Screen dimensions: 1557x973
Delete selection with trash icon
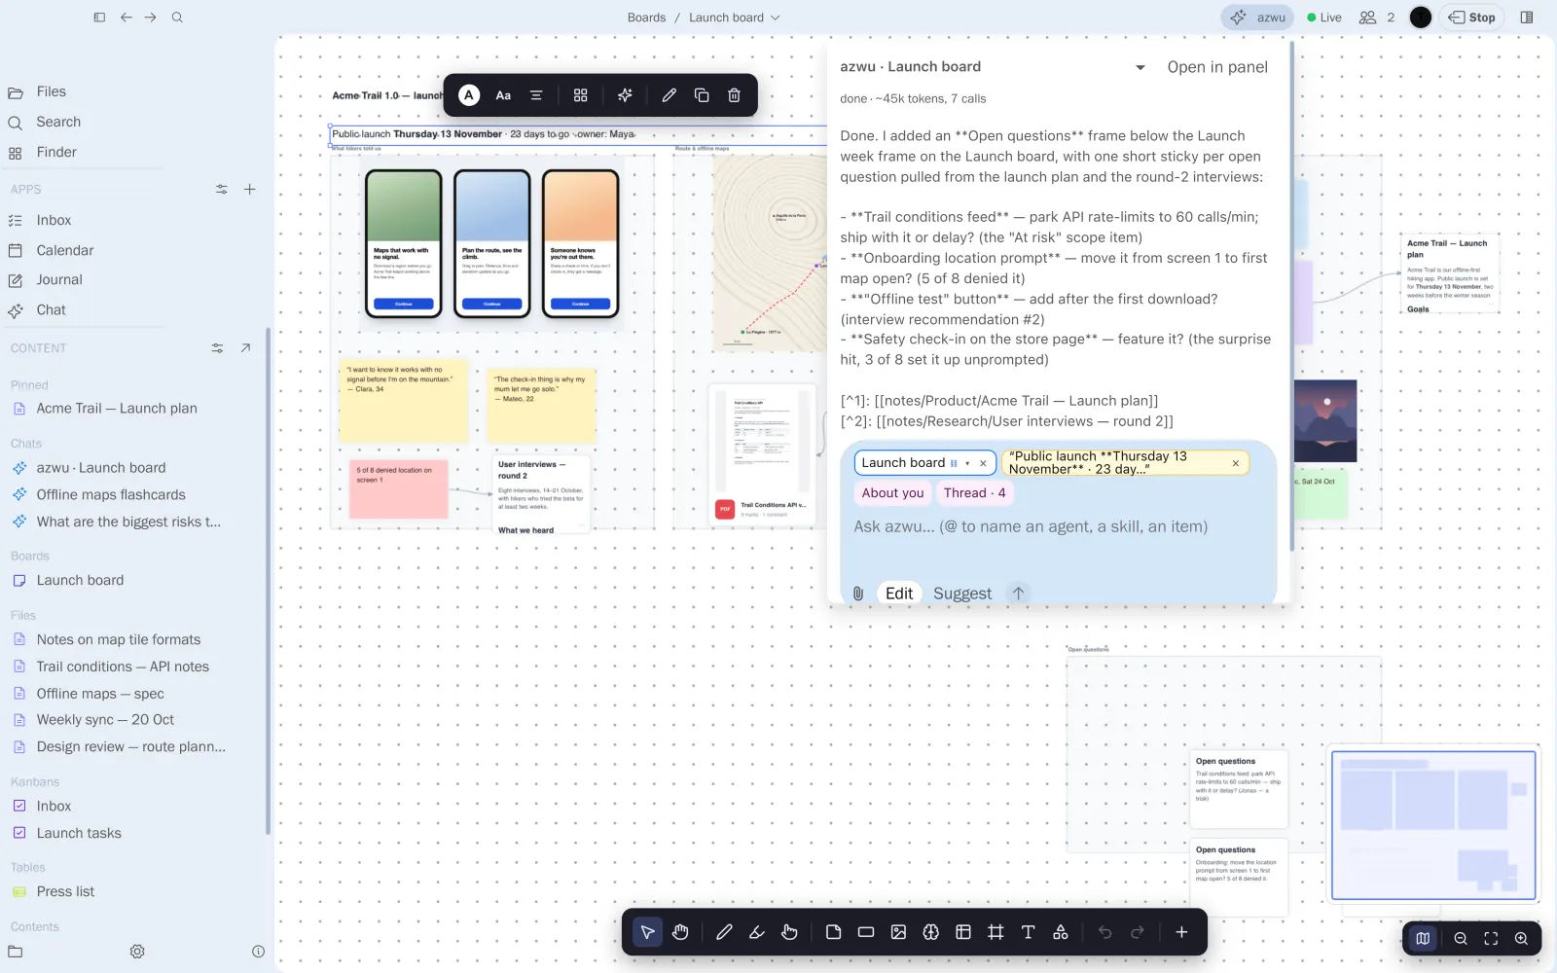point(734,95)
